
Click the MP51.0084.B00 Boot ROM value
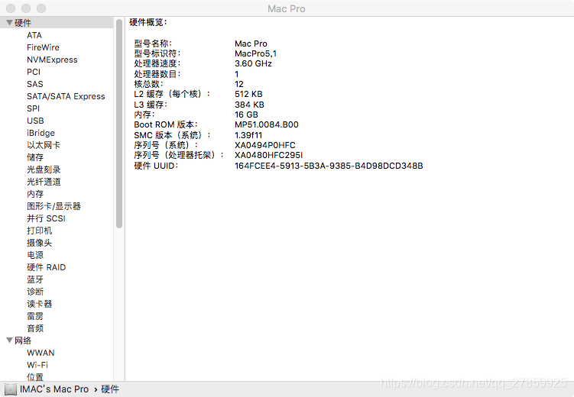[x=267, y=124]
